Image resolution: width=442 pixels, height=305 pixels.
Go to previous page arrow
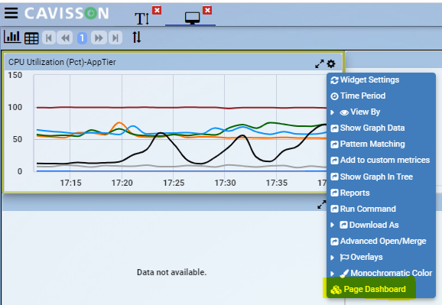pyautogui.click(x=65, y=37)
